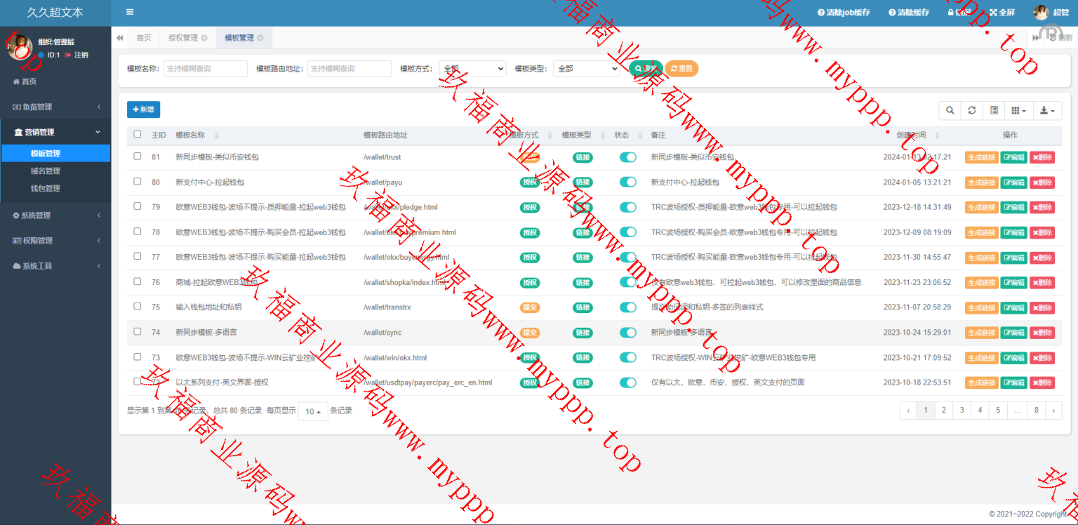Click the 模板名称 search input field
1078x525 pixels.
[x=206, y=69]
